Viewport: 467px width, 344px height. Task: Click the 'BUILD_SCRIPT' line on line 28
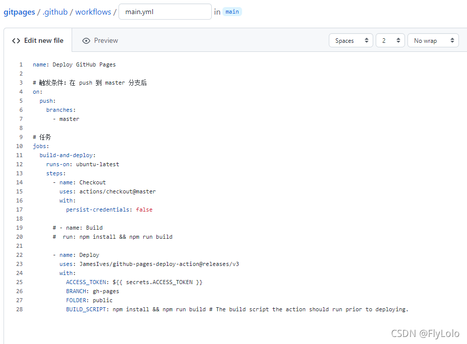click(x=237, y=310)
